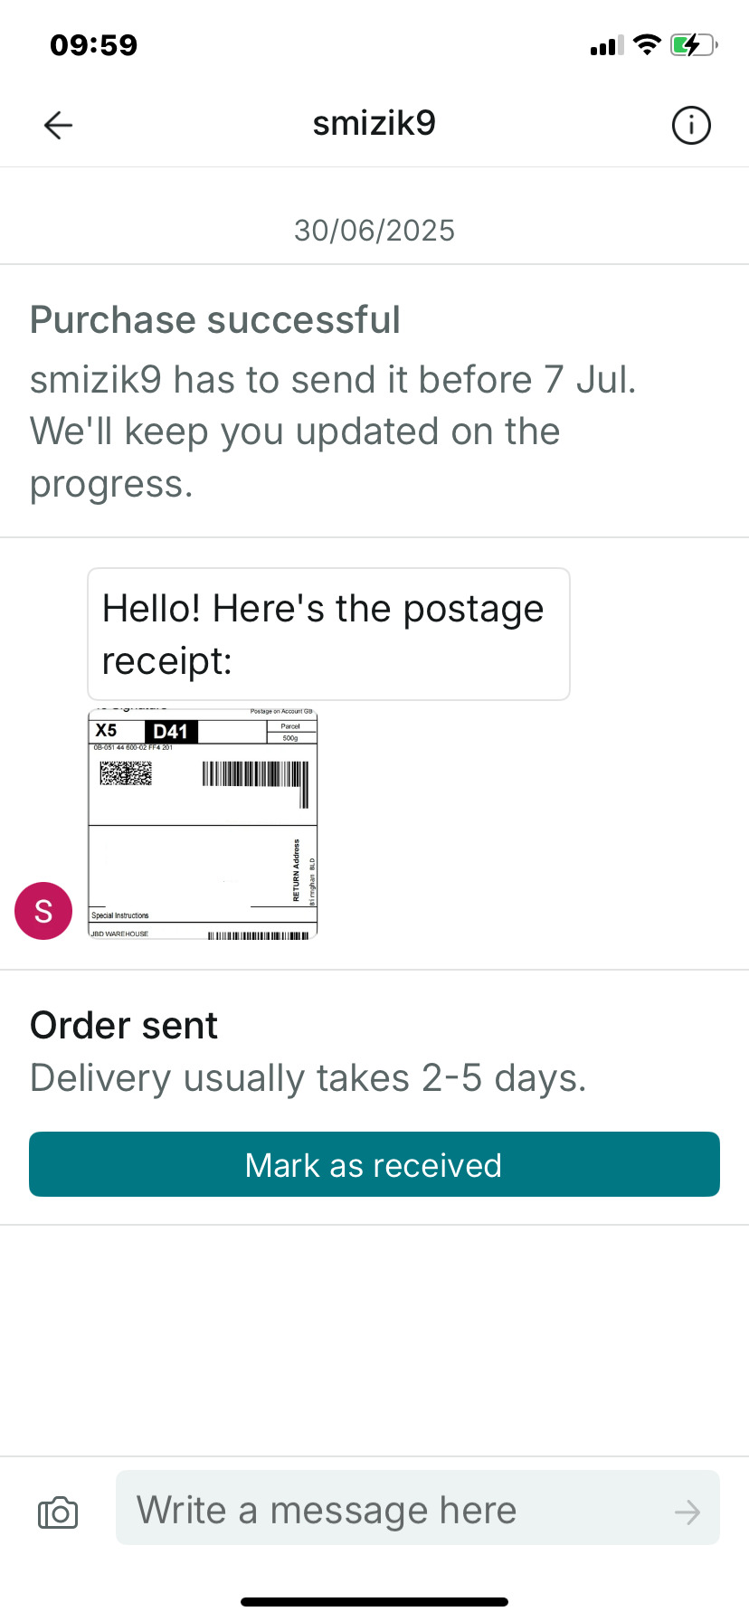This screenshot has width=749, height=1621.
Task: Tap the 30/06/2025 date separator
Action: pyautogui.click(x=374, y=231)
